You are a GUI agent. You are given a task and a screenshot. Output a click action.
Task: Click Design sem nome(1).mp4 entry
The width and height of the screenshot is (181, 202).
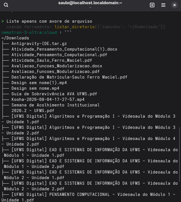[x=39, y=83]
